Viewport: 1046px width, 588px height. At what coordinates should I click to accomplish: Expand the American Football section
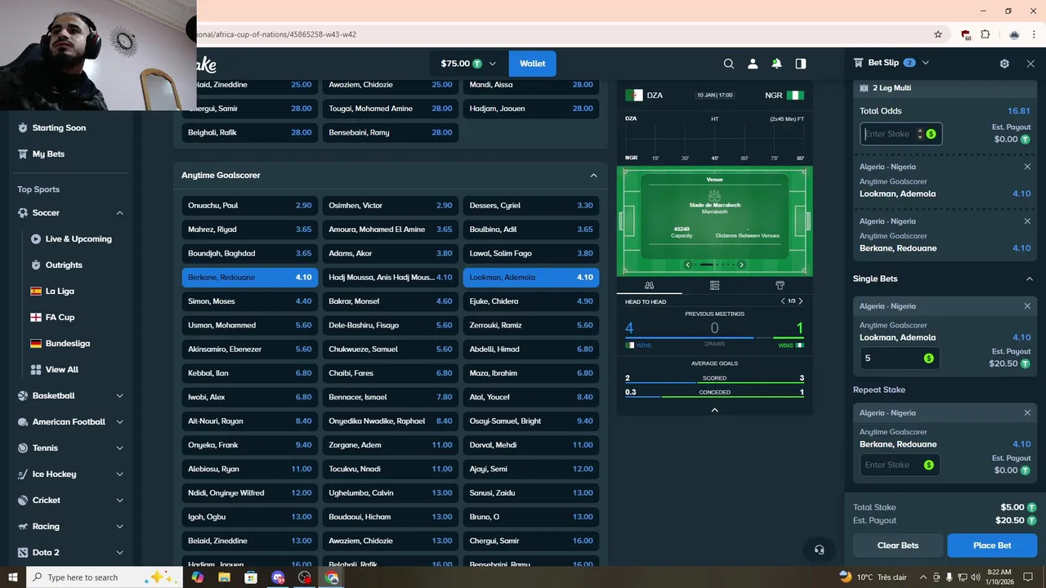click(x=120, y=421)
